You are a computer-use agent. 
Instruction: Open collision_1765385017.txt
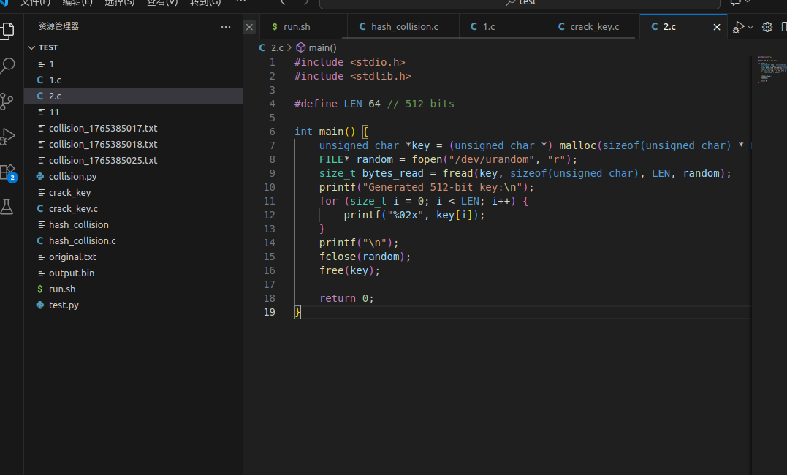click(134, 128)
